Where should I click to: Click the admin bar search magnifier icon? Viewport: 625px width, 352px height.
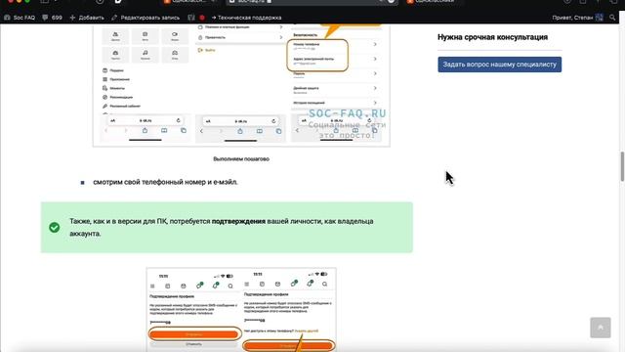click(612, 18)
